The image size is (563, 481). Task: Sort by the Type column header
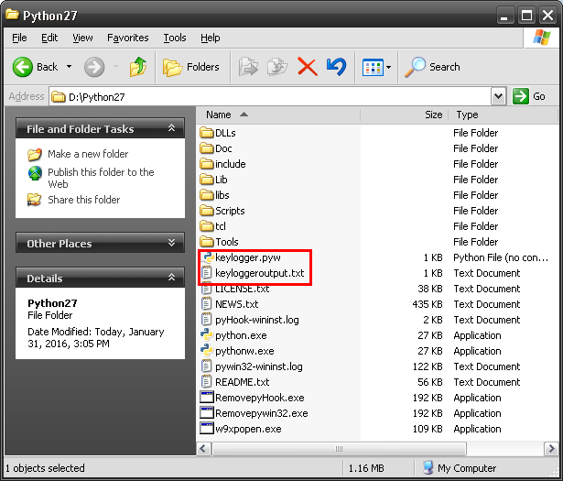click(503, 115)
